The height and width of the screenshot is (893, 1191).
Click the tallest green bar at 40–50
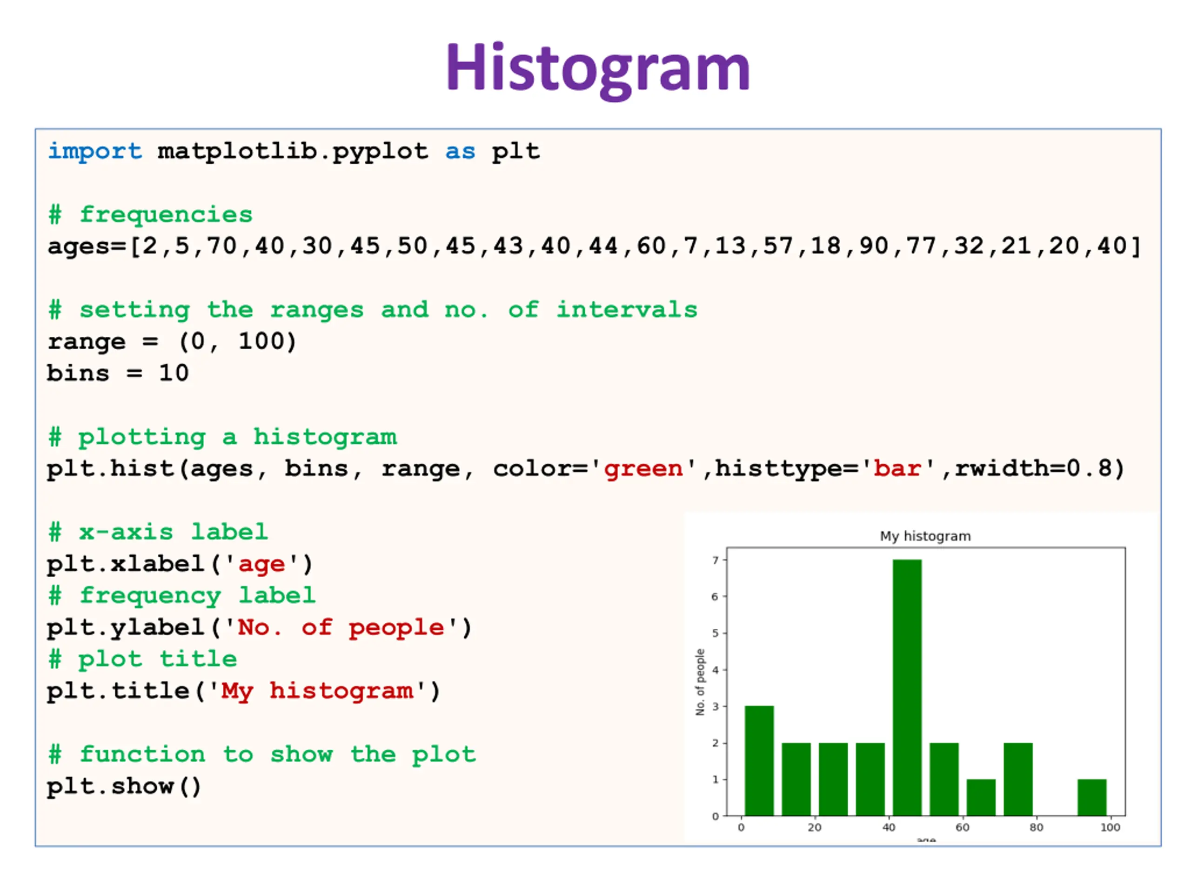[x=907, y=688]
